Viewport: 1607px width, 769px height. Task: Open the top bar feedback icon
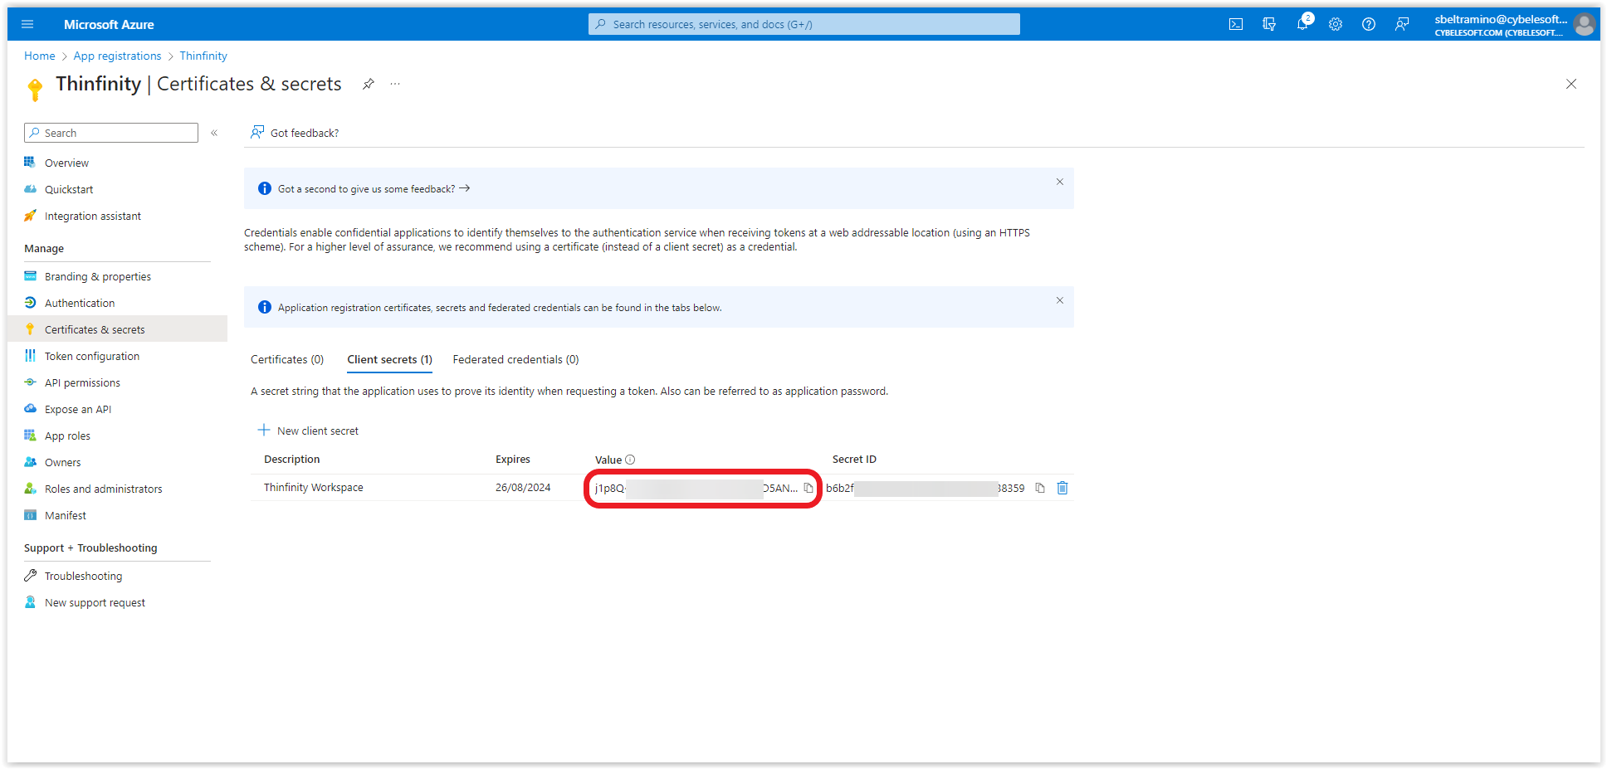click(1402, 24)
